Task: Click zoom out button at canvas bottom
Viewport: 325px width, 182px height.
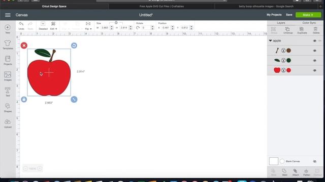Action: tap(25, 168)
